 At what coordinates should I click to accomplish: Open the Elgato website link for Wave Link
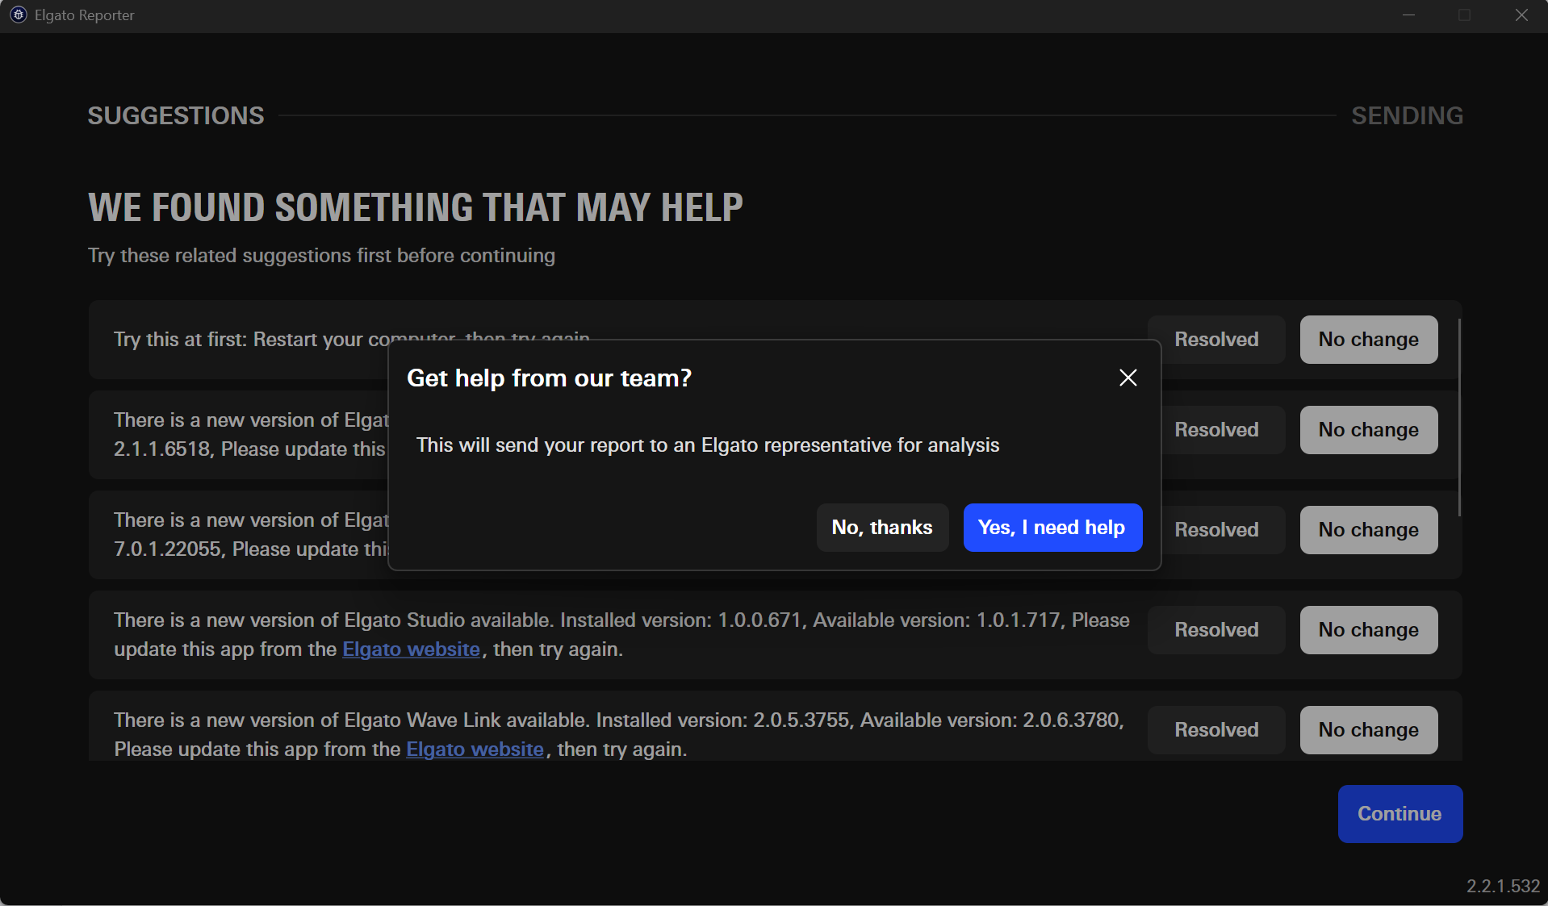[475, 749]
